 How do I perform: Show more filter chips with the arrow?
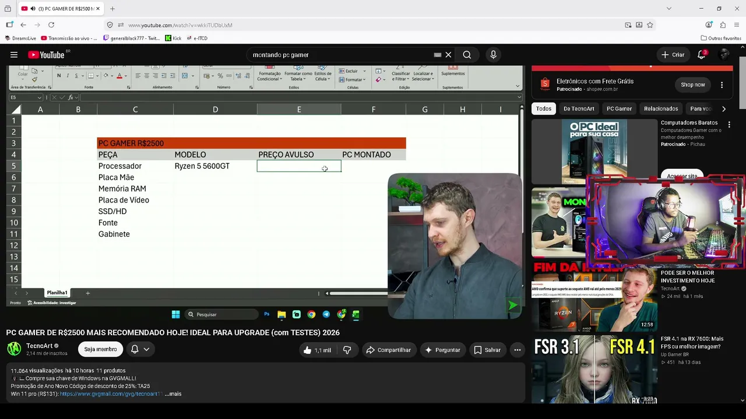click(x=724, y=109)
